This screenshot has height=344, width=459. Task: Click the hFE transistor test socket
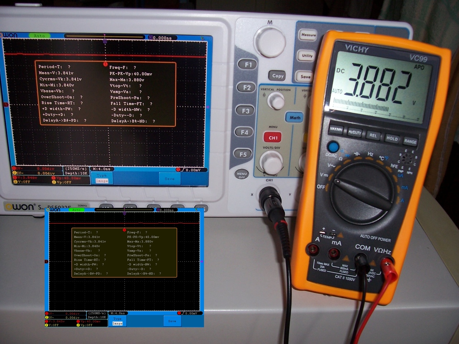[x=407, y=158]
